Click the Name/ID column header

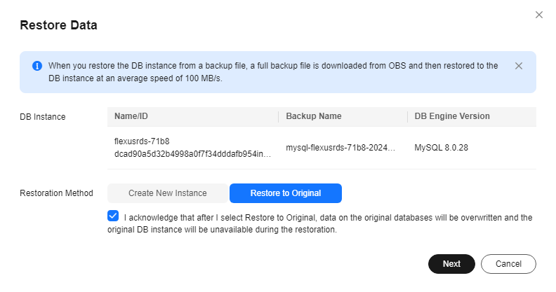pos(131,116)
